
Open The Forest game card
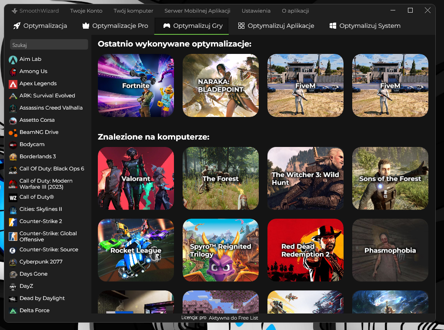(x=220, y=178)
